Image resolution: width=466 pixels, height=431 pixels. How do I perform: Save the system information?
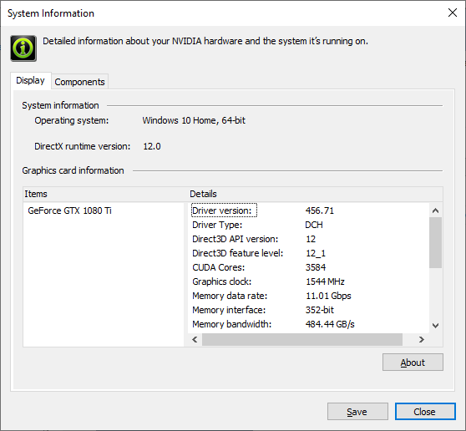tap(357, 412)
